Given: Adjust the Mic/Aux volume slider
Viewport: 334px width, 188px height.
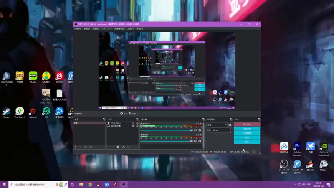Looking at the screenshot, I should 167,130.
